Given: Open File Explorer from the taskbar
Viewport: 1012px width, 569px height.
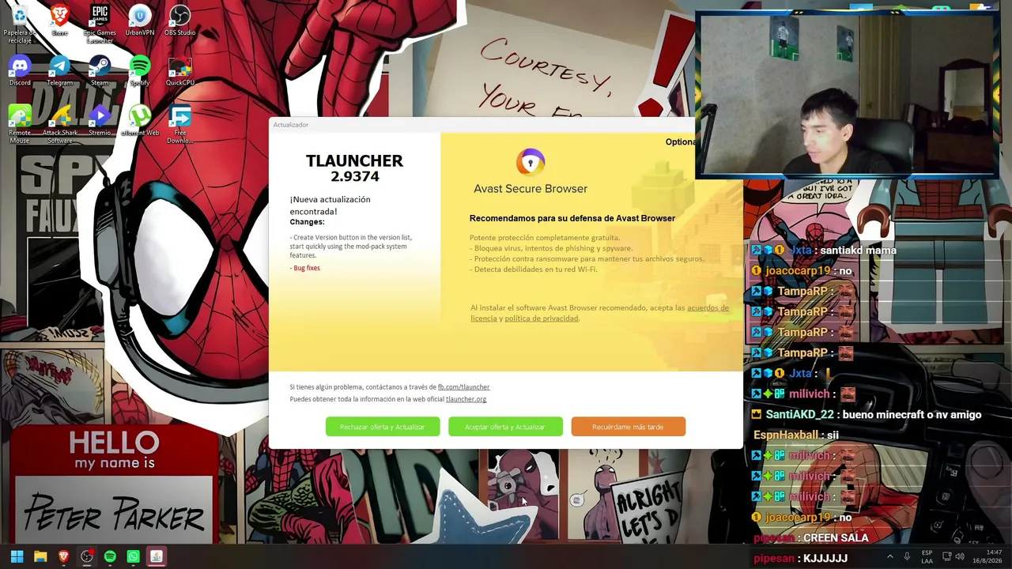Looking at the screenshot, I should coord(40,556).
